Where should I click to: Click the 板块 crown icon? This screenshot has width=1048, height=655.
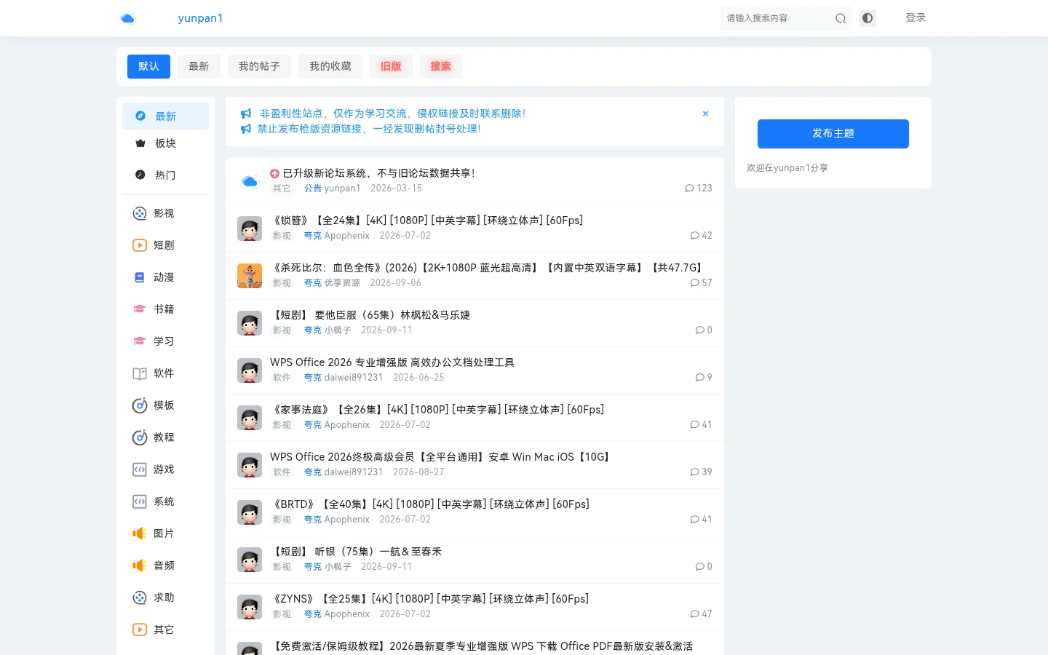click(140, 143)
